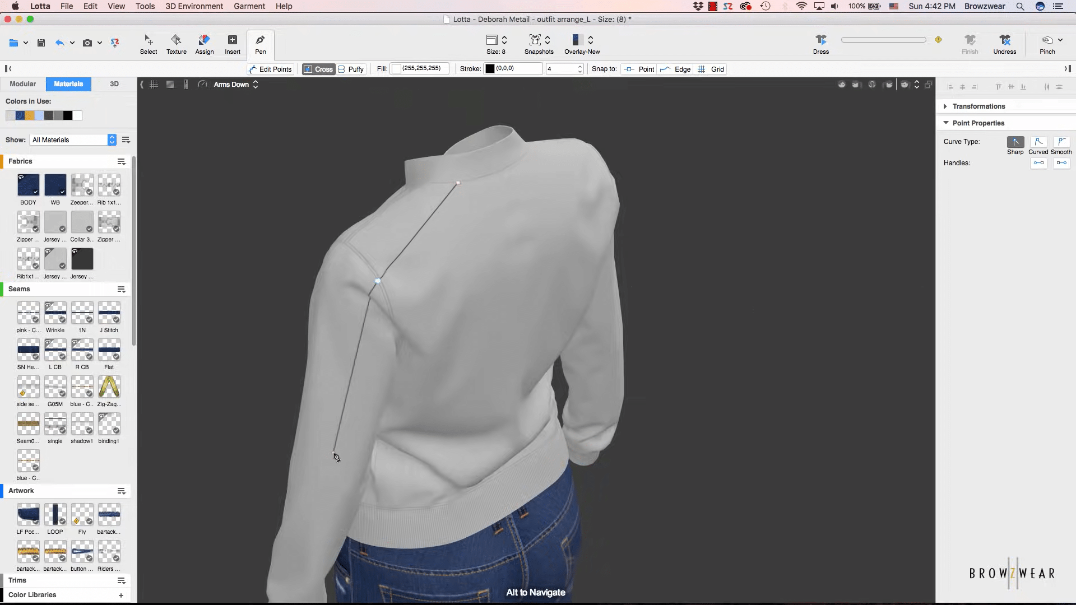Switch to the Modular tab
This screenshot has width=1076, height=605.
tap(23, 84)
